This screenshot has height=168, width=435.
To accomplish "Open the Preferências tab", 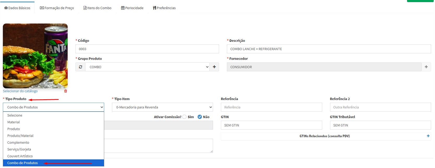I will (164, 8).
